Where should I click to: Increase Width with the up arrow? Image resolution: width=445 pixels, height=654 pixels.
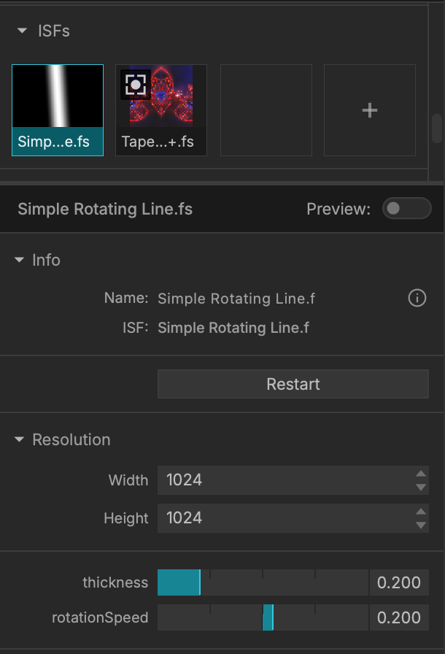click(x=421, y=474)
